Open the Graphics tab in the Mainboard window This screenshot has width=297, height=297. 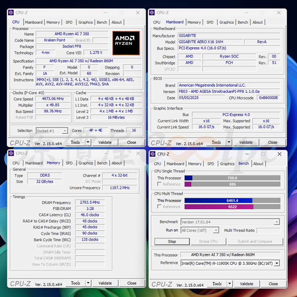(226, 22)
